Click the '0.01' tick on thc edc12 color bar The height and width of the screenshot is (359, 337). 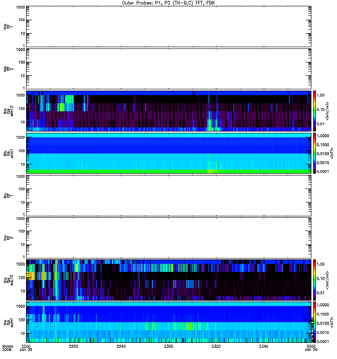pyautogui.click(x=320, y=293)
